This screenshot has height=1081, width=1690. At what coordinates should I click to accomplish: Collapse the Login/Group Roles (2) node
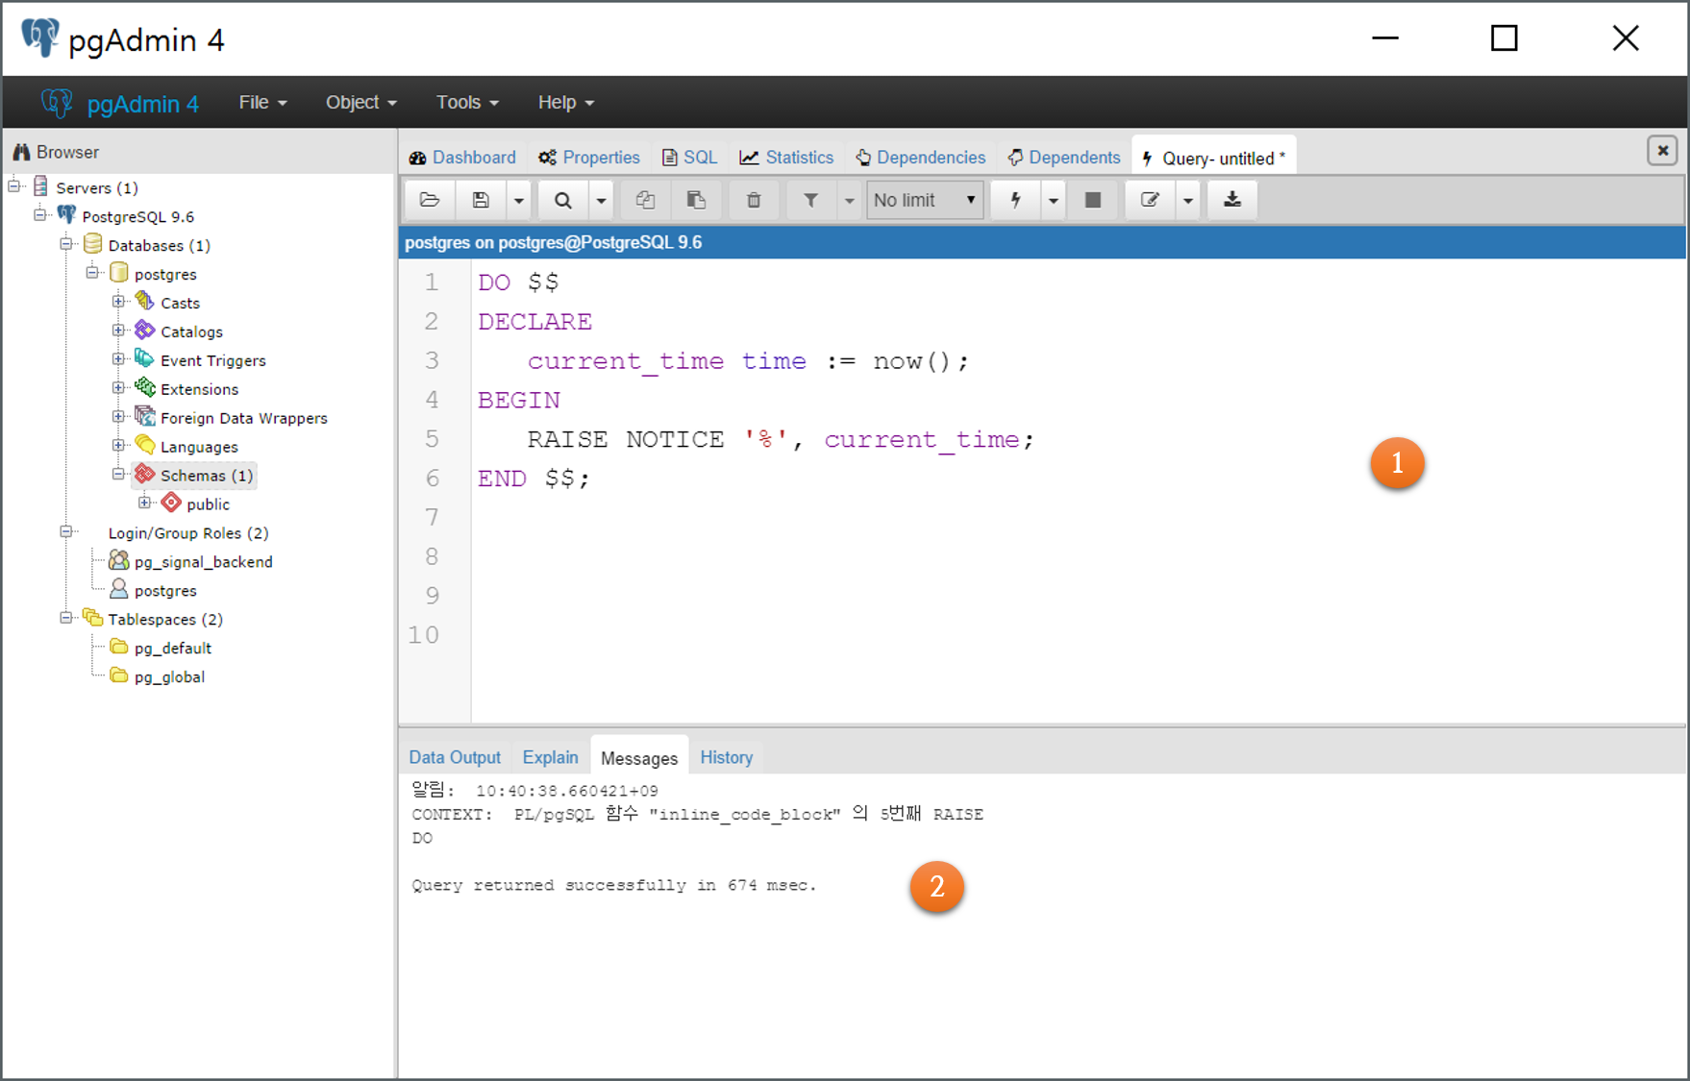tap(66, 531)
